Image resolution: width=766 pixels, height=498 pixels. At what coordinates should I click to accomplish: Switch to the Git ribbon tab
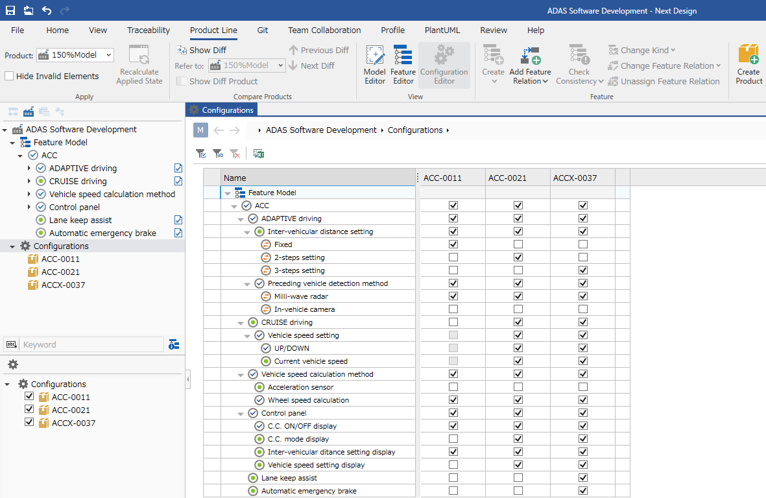click(263, 30)
